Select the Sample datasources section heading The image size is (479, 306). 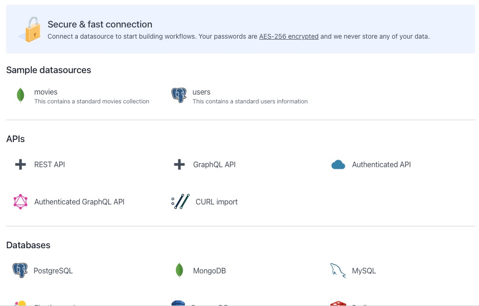[x=48, y=70]
